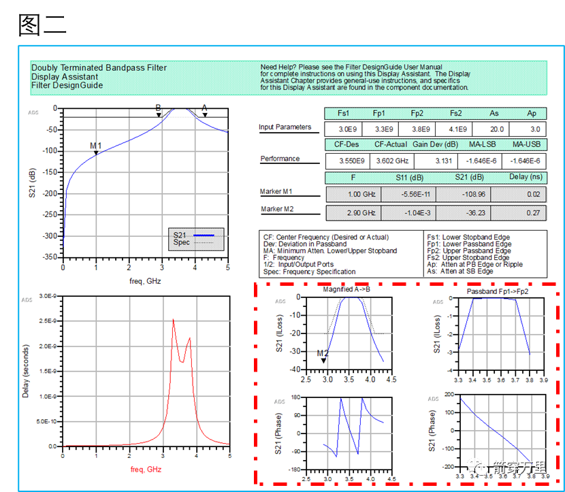Image resolution: width=565 pixels, height=492 pixels.
Task: Click the Spec dotted line legend entry
Action: point(193,242)
